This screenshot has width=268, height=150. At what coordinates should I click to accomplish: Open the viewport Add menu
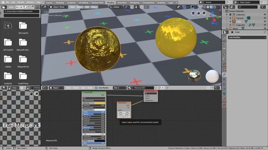point(87,7)
